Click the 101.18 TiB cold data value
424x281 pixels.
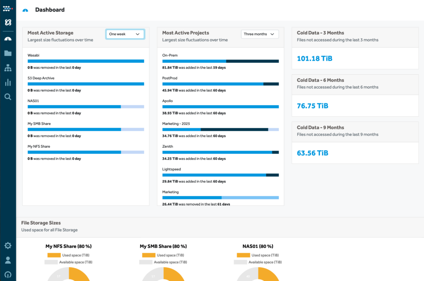pos(315,58)
